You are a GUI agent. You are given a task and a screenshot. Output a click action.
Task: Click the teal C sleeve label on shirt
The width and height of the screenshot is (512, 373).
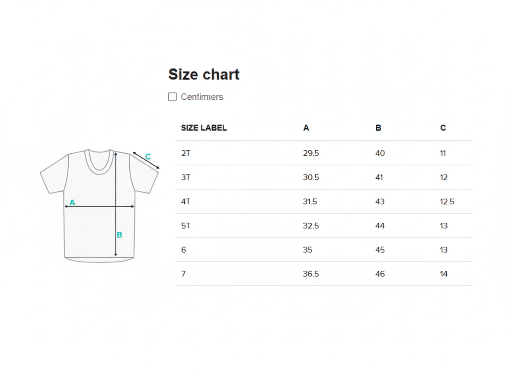coord(148,157)
